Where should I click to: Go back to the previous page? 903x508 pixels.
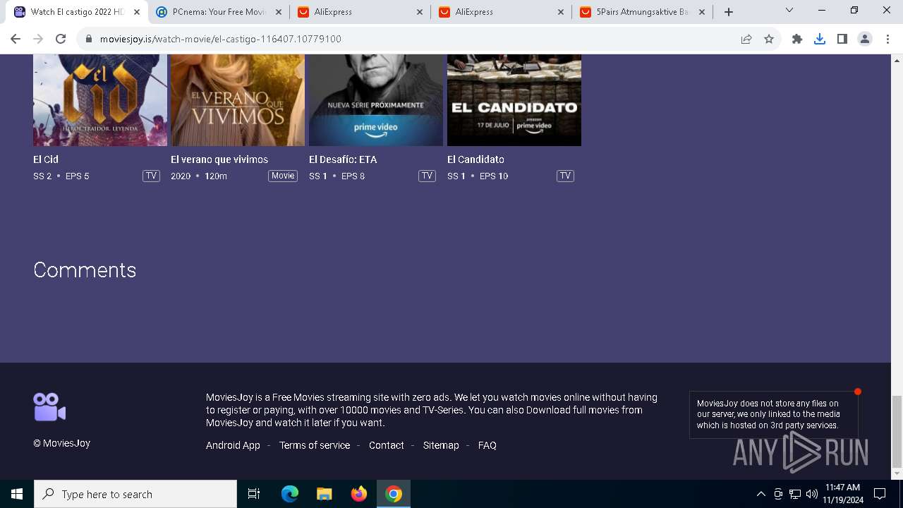click(16, 39)
